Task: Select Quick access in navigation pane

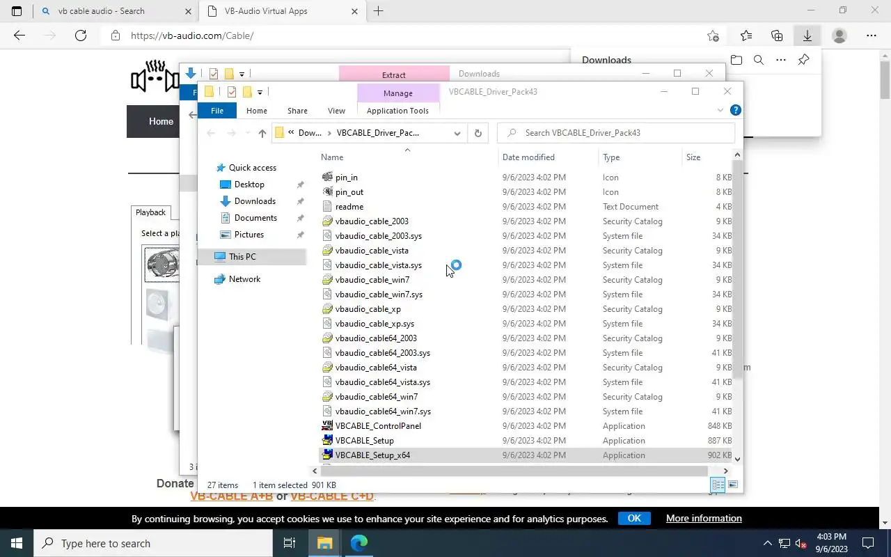Action: (252, 168)
